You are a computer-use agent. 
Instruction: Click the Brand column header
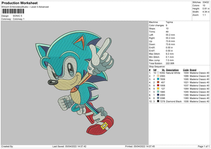coord(193,70)
